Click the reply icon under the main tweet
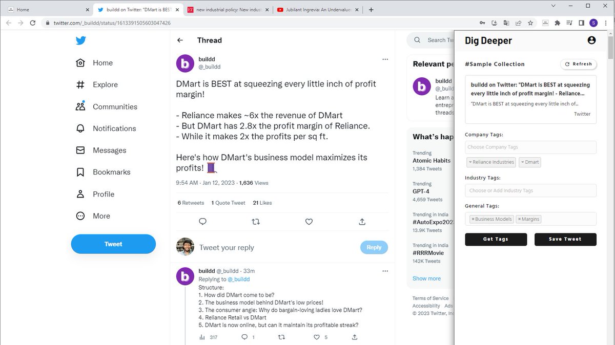615x345 pixels. 202,222
